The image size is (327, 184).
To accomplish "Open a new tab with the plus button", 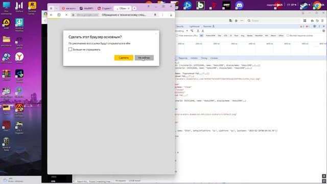I will coord(134,8).
